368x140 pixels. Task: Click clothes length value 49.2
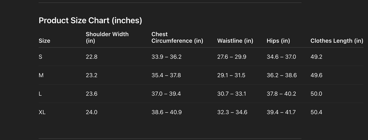click(x=316, y=57)
